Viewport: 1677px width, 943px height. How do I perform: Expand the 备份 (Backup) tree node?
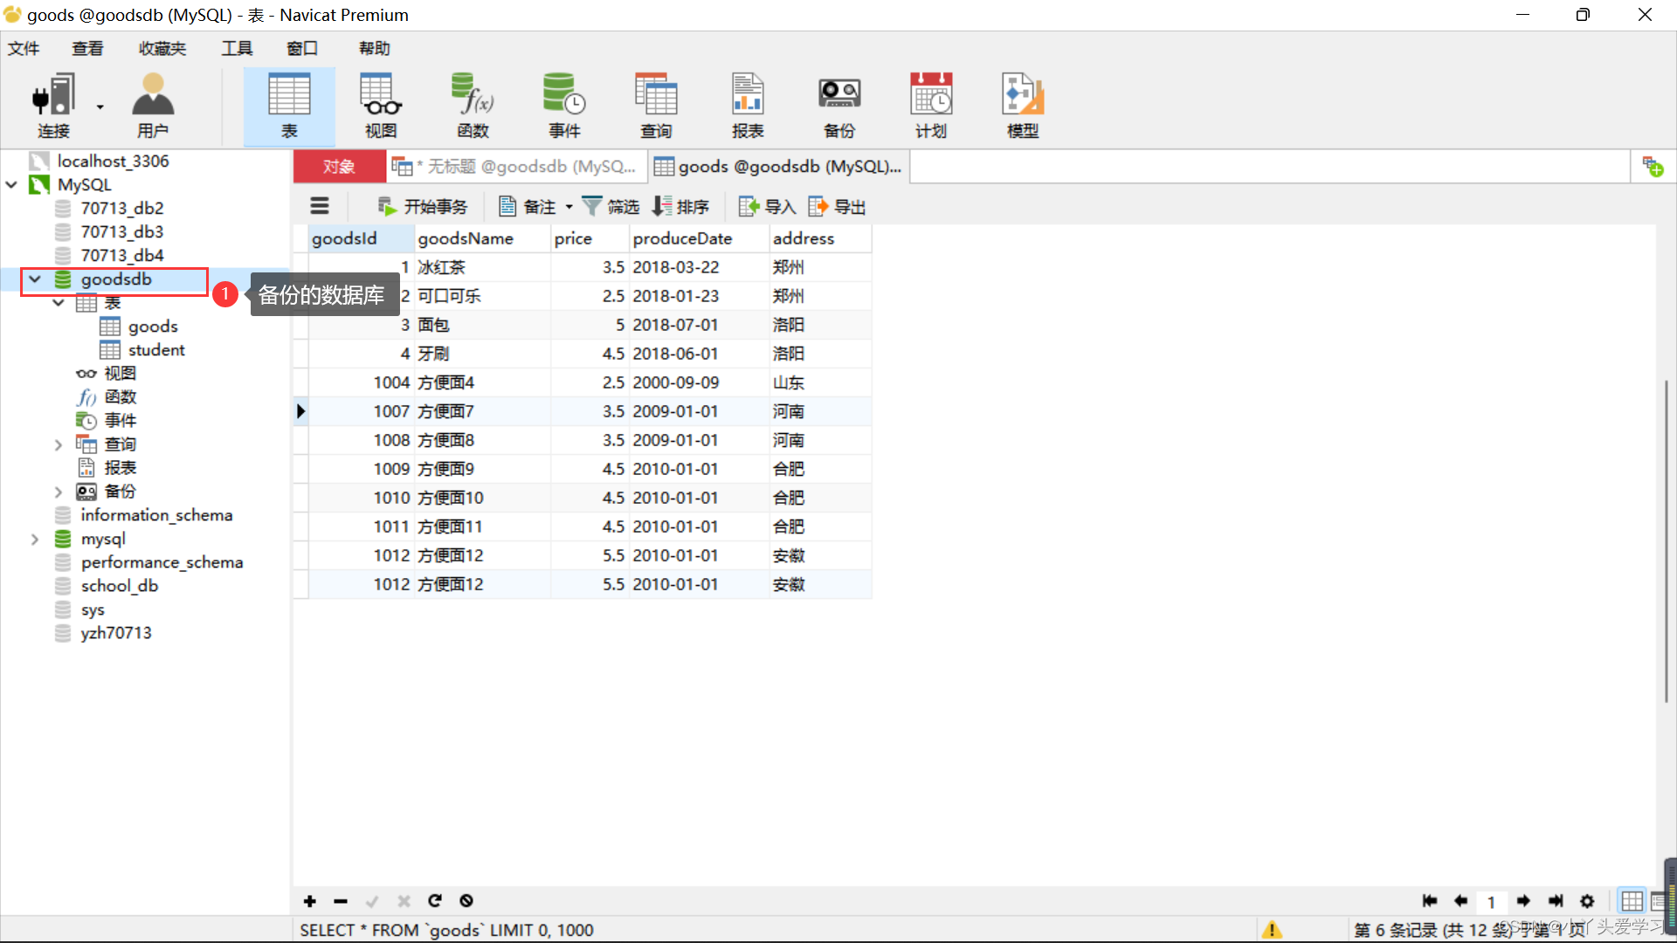pyautogui.click(x=58, y=491)
